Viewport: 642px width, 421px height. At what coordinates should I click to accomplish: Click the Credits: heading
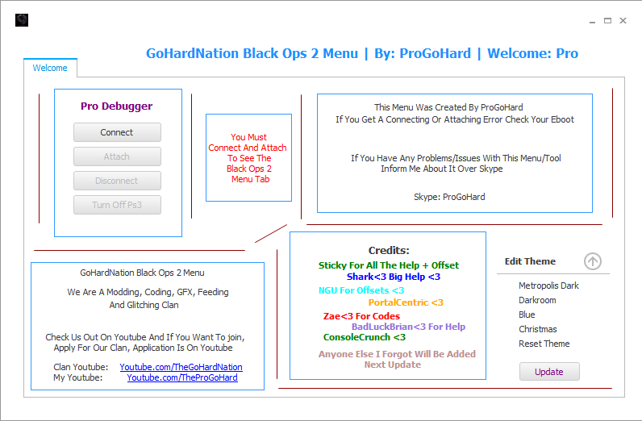point(389,250)
